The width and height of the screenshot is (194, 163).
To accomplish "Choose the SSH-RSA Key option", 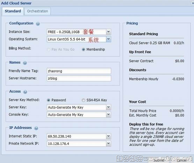I will 84,100.
